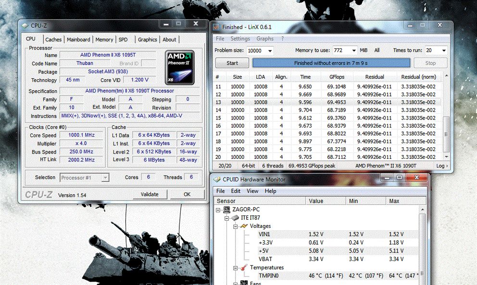
Task: Collapse the ITE IT87 tree node
Action: pyautogui.click(x=226, y=218)
